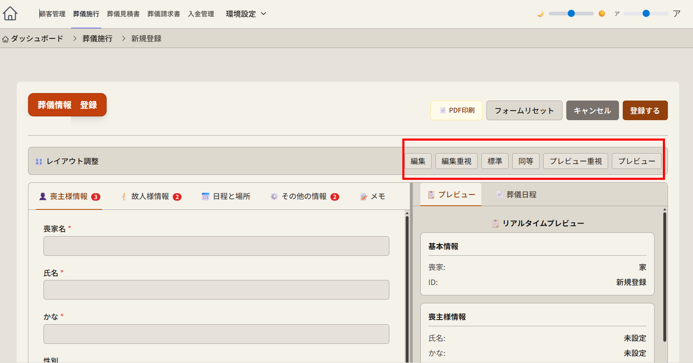Click the home icon in top-left corner
The width and height of the screenshot is (693, 363).
[x=10, y=13]
